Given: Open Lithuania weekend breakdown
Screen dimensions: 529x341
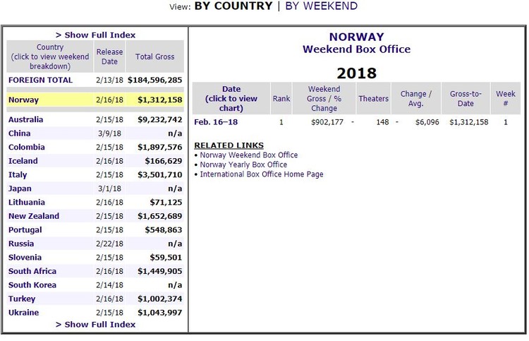Looking at the screenshot, I should 27,202.
